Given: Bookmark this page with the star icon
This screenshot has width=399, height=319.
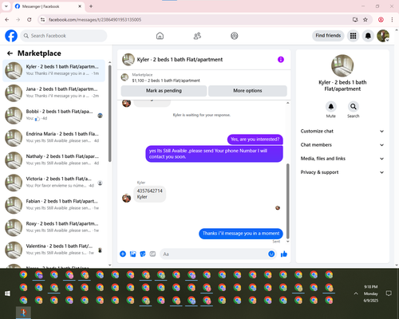Looking at the screenshot, I should [x=365, y=20].
